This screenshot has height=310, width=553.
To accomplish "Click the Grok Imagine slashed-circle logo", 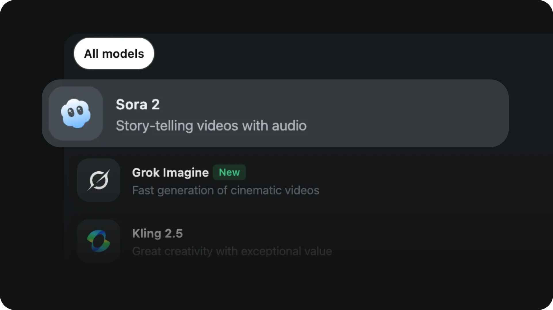I will coord(98,180).
